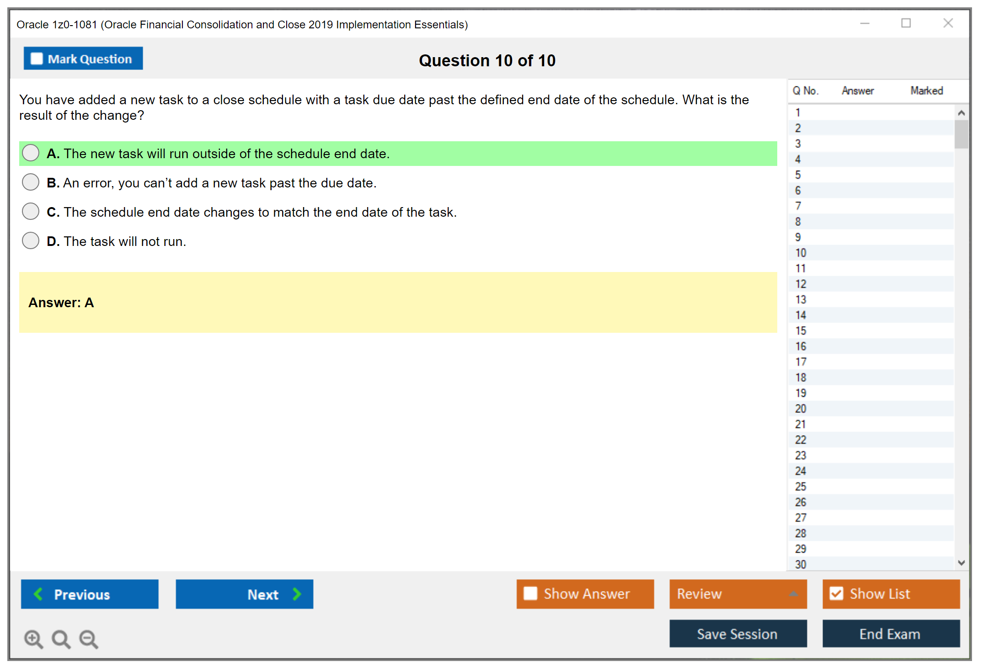Click the zoom in magnifier icon
The height and width of the screenshot is (672, 983).
pos(33,639)
